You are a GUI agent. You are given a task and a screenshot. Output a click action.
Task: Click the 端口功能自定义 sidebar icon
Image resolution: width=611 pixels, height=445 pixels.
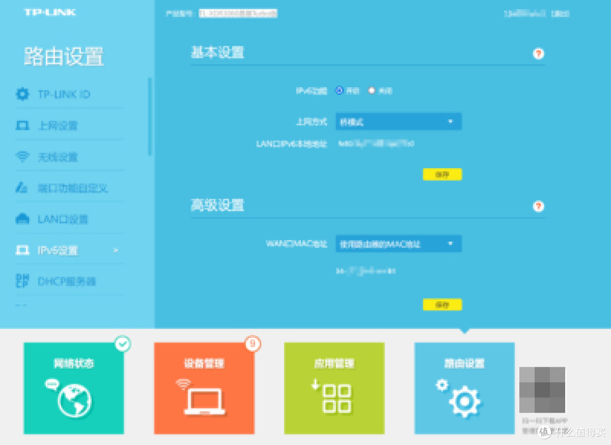(x=22, y=188)
